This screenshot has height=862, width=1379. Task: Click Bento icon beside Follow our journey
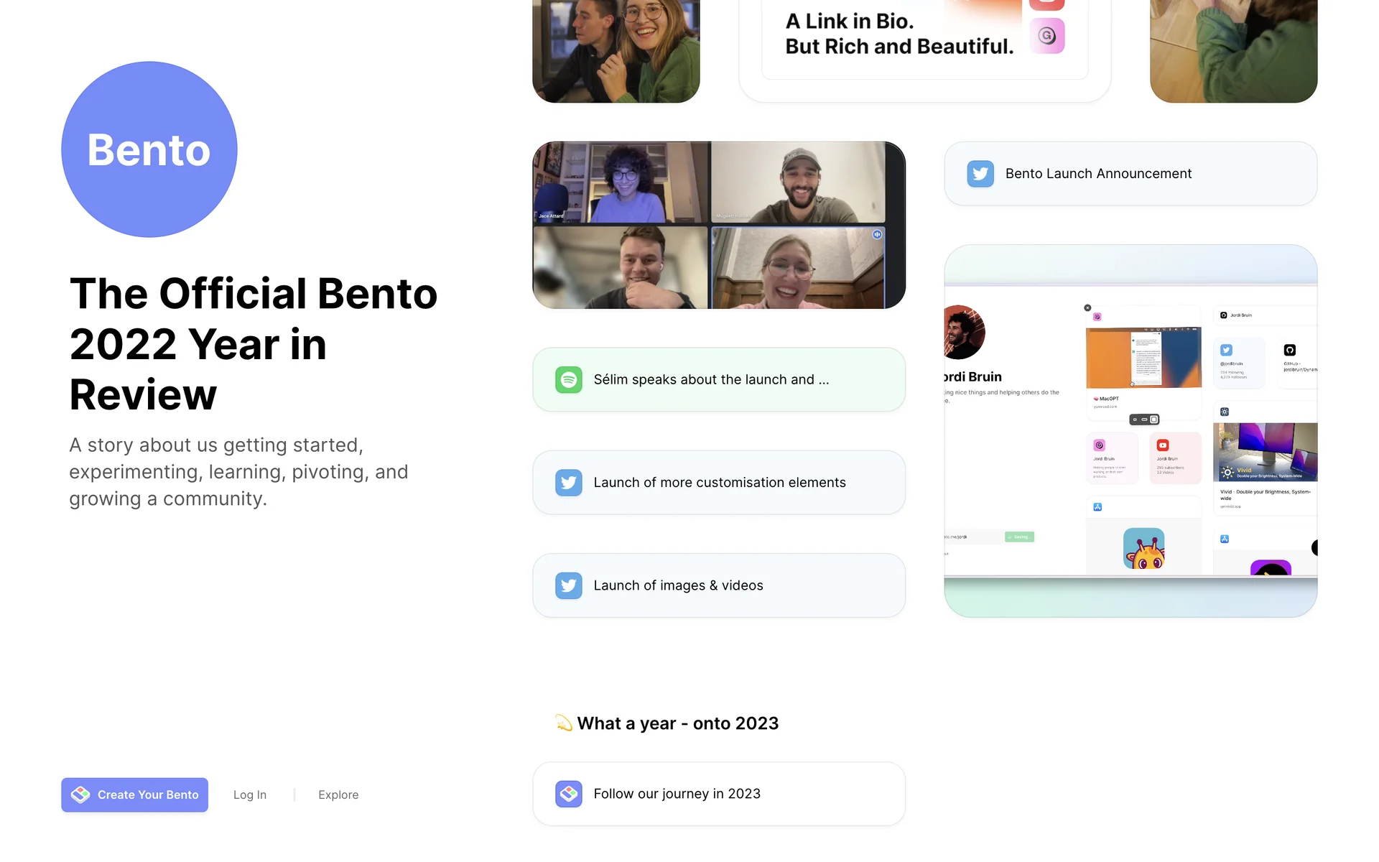click(568, 794)
